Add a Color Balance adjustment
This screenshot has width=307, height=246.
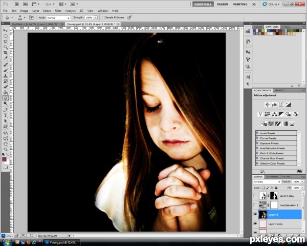coord(274,114)
